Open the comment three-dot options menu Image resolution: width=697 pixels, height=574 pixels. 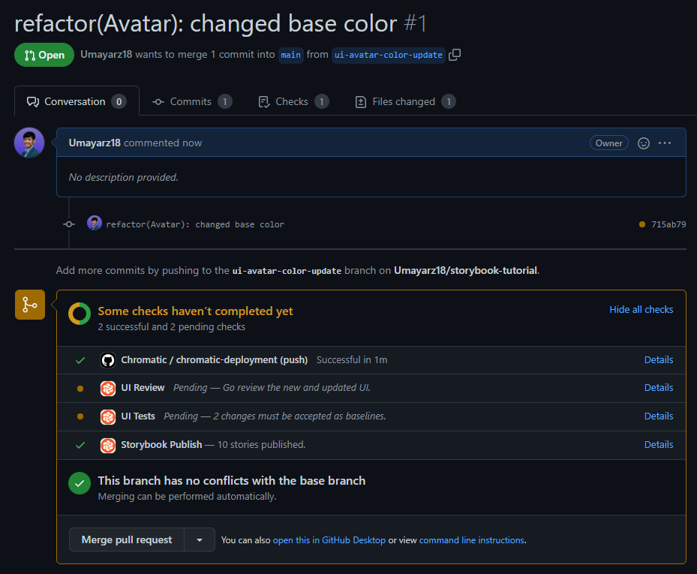click(665, 143)
